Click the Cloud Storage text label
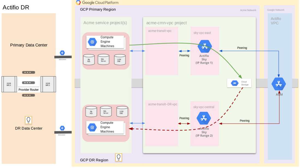The height and width of the screenshot is (168, 300). point(245,83)
